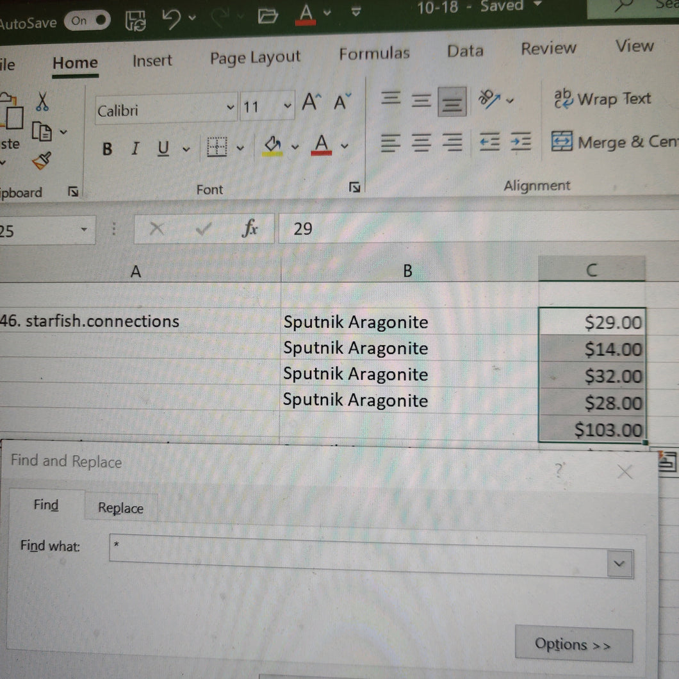Open Font Color palette dropdown arrow

(344, 146)
